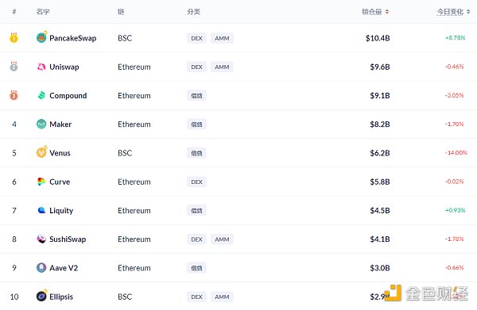
Task: Click the PancakeSwap logo icon
Action: (x=41, y=37)
